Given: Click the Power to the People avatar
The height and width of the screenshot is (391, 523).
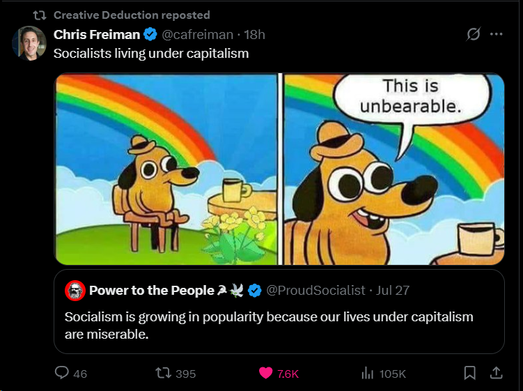Looking at the screenshot, I should click(75, 291).
